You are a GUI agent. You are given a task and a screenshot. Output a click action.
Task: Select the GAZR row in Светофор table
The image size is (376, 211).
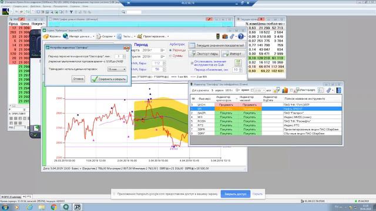[x=266, y=113]
